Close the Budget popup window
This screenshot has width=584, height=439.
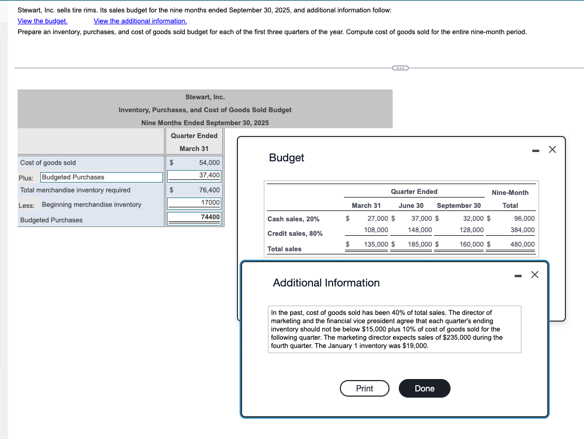pyautogui.click(x=551, y=149)
